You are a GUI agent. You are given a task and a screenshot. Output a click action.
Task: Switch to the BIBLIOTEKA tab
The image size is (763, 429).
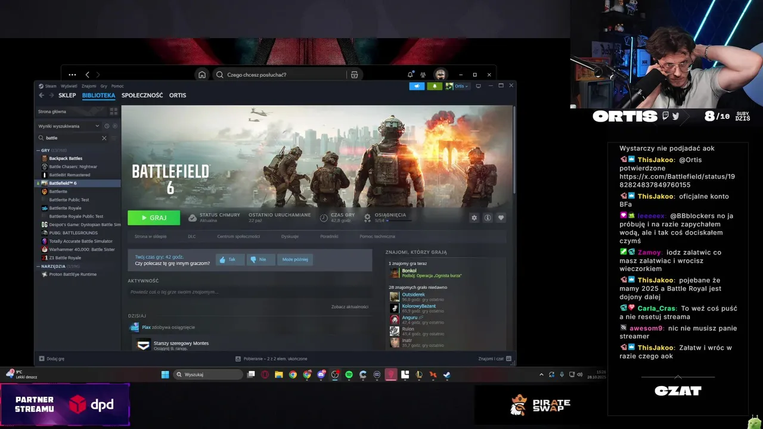pos(98,95)
